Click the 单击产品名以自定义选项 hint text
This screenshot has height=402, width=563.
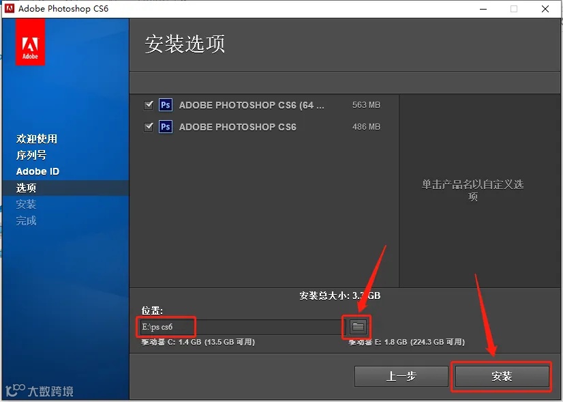point(472,190)
